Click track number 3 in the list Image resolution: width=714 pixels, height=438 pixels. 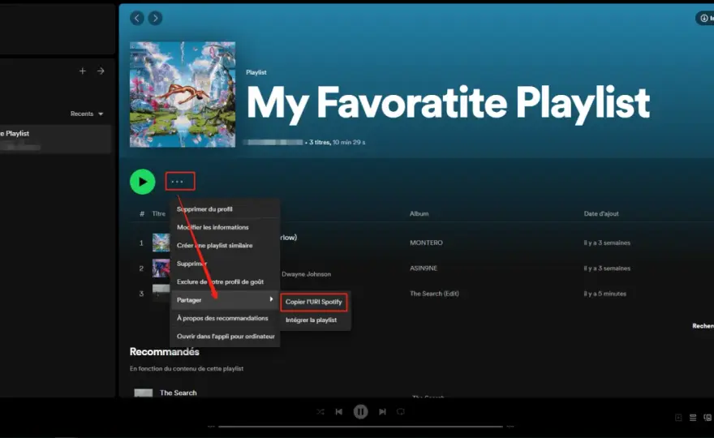pos(141,294)
